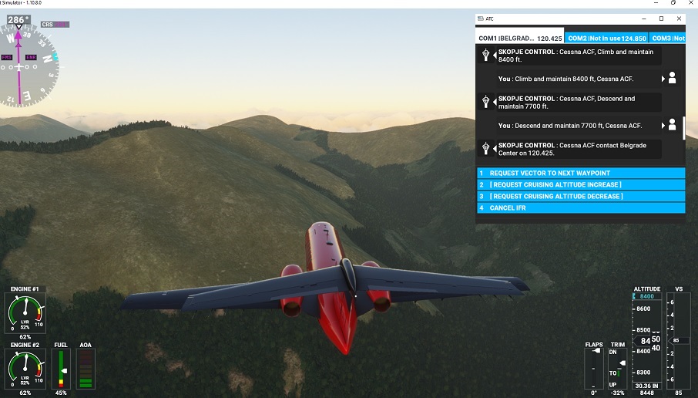This screenshot has width=698, height=398.
Task: Click the ENR label on the compass
Action: (x=31, y=58)
